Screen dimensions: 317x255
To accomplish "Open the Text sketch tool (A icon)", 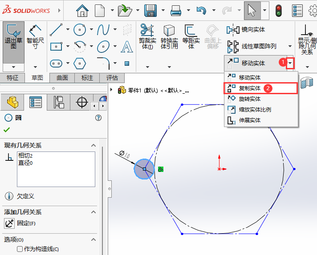I will coord(127,47).
